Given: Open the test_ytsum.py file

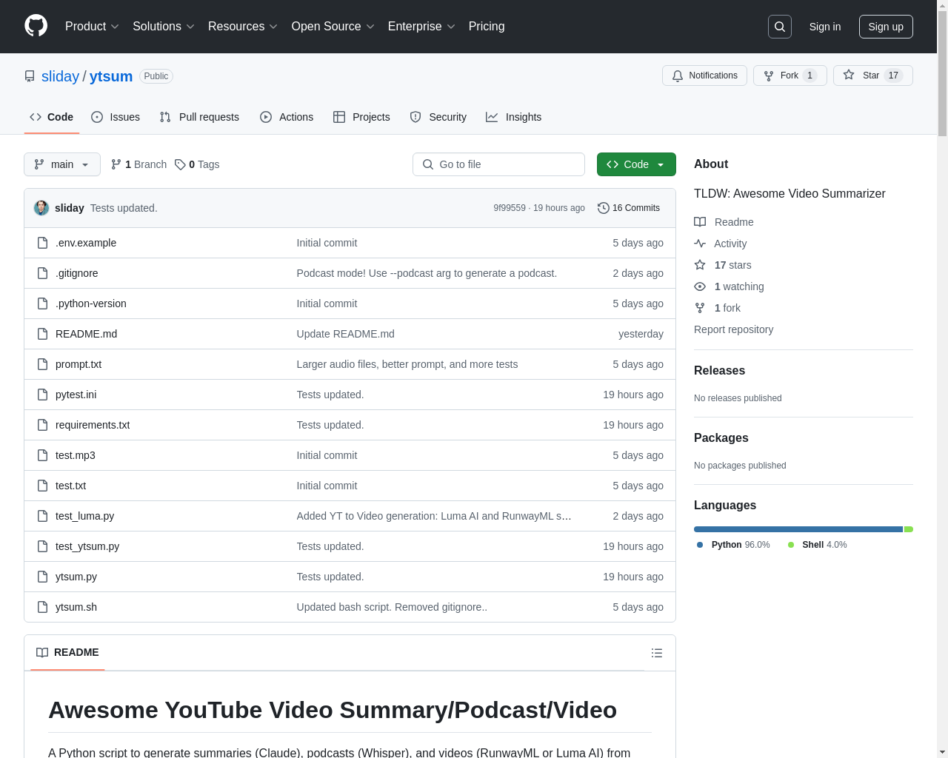Looking at the screenshot, I should (x=87, y=546).
